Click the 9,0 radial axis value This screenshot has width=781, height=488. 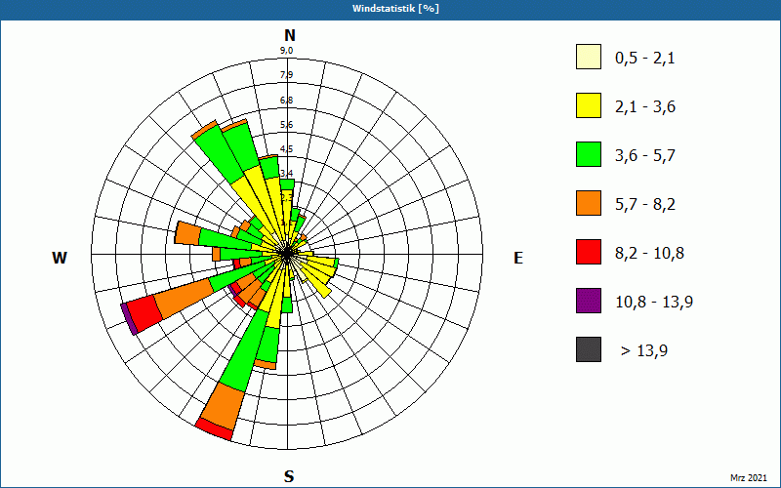pyautogui.click(x=286, y=51)
